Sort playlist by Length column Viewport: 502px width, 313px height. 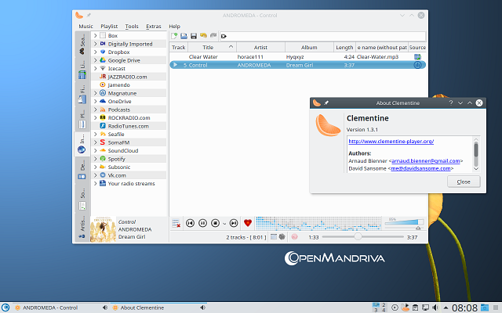pos(344,47)
